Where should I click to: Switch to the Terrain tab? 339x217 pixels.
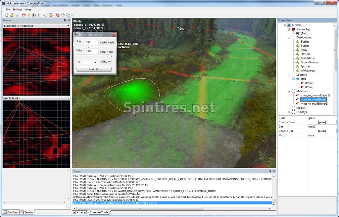coord(27,212)
